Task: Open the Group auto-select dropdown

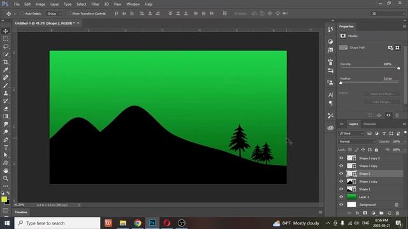Action: (54, 13)
